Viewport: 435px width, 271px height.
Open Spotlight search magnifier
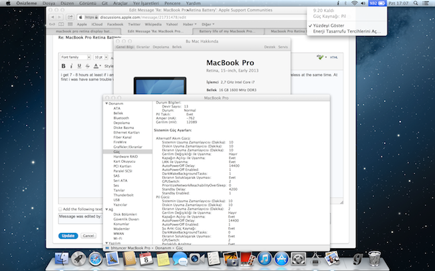[x=416, y=3]
